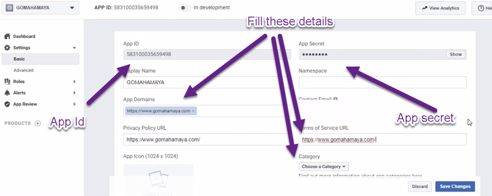Click the Terms of Service URL field

(382, 139)
